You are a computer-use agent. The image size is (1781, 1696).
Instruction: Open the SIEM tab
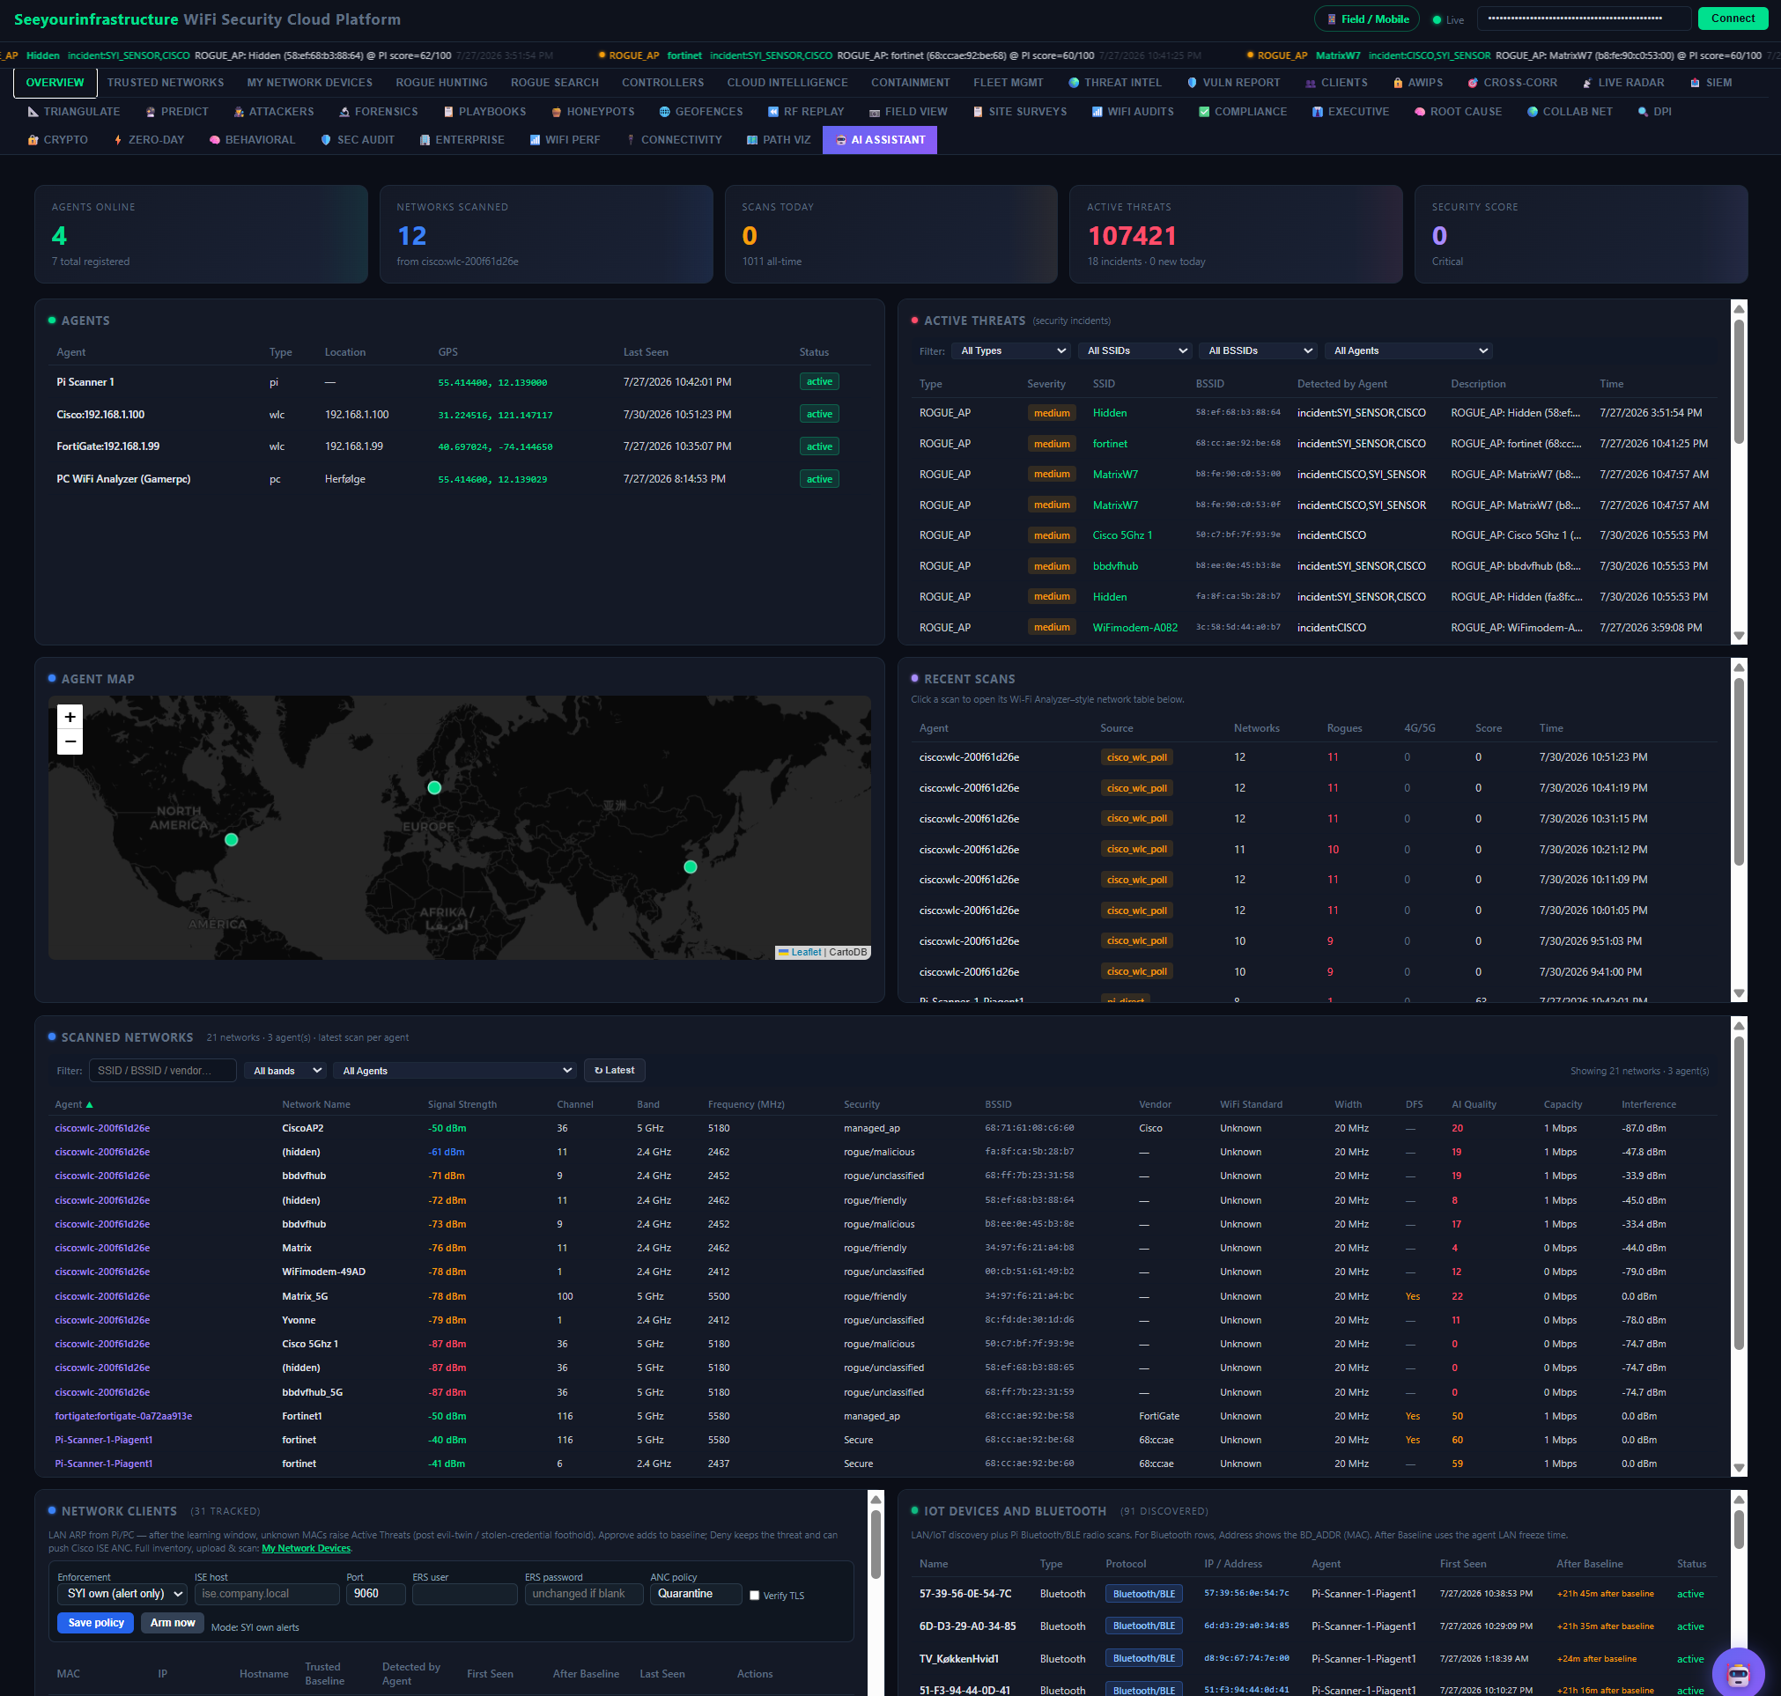click(x=1711, y=82)
